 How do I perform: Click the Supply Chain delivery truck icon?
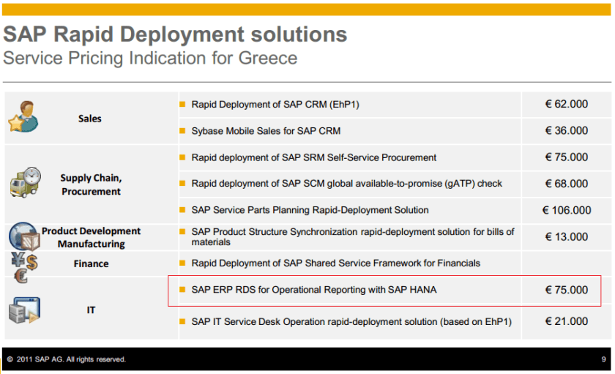pos(25,182)
